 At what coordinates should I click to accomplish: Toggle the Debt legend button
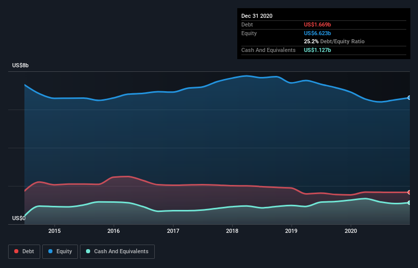coord(24,252)
